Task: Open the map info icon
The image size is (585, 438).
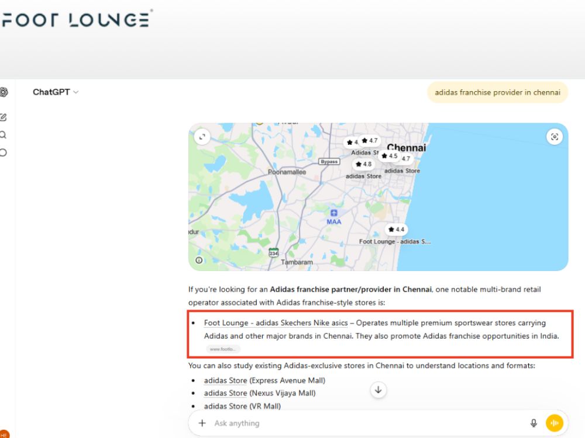Action: pyautogui.click(x=199, y=260)
